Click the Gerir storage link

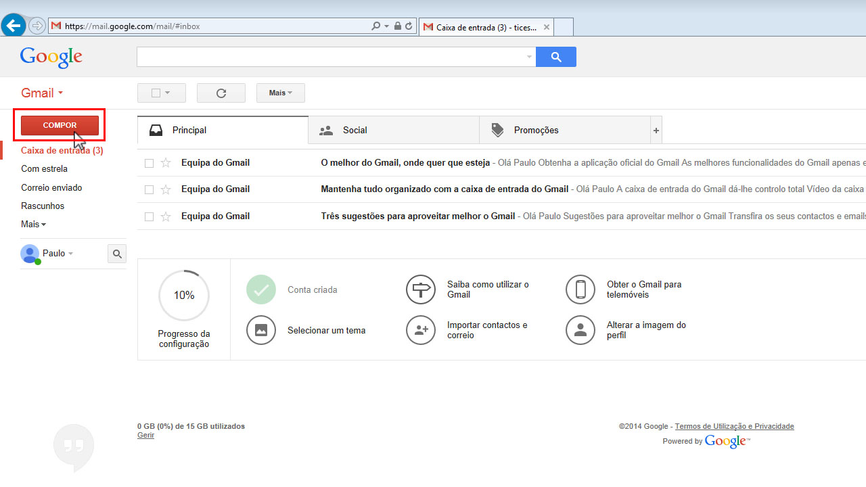point(145,436)
